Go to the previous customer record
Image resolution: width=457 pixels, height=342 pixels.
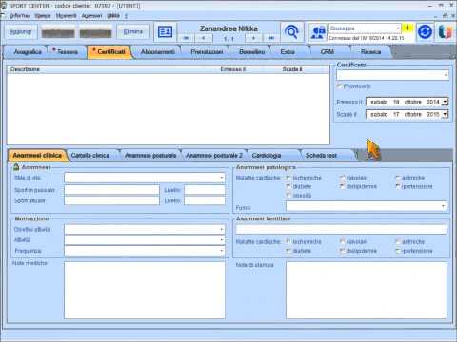[x=203, y=38]
